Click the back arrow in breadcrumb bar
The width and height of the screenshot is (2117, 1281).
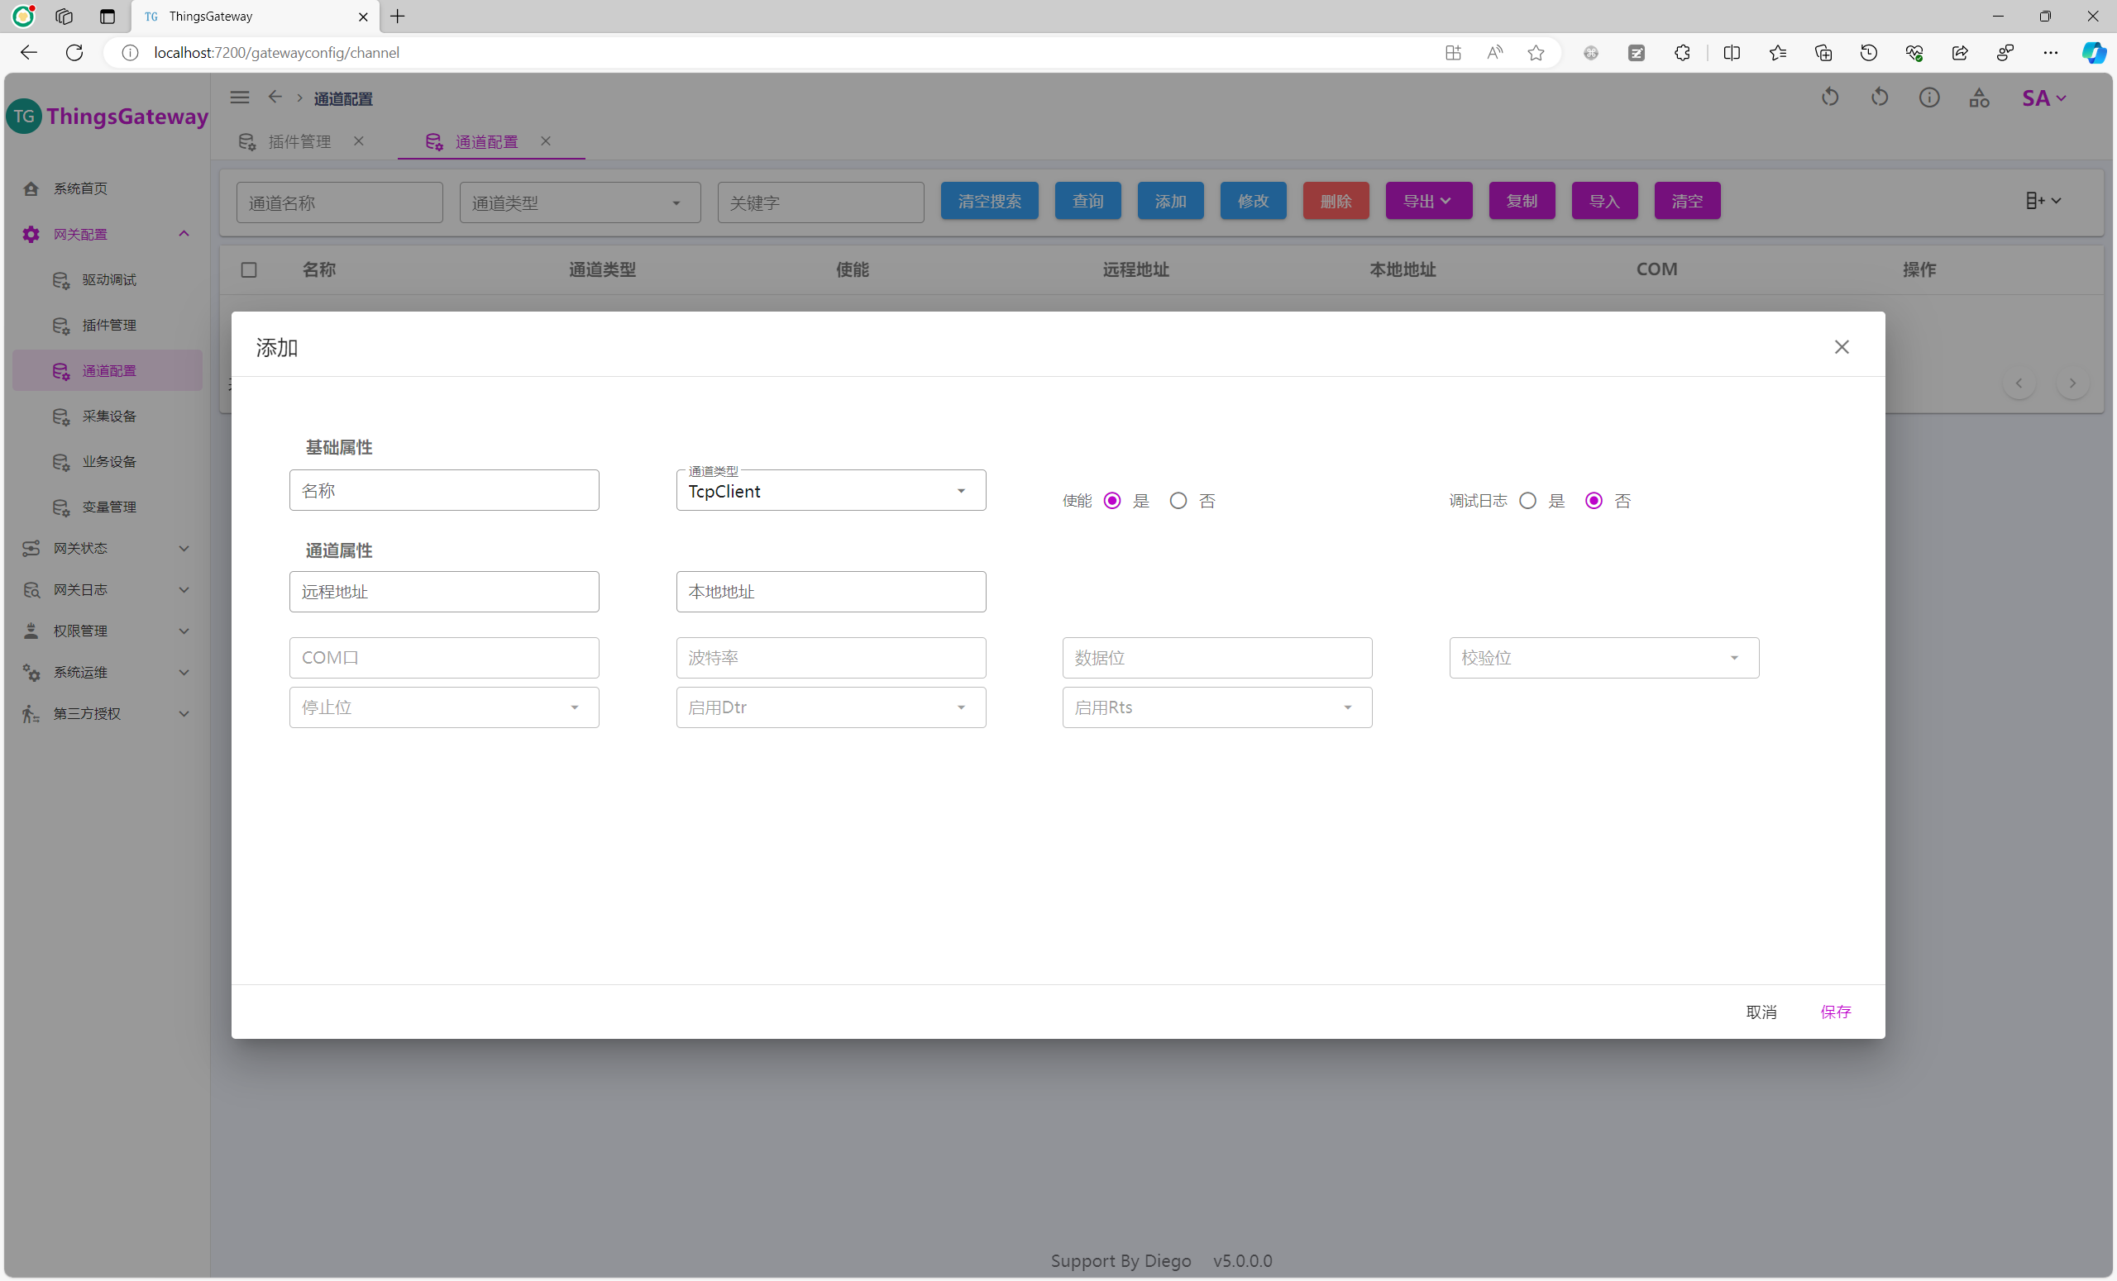[275, 97]
